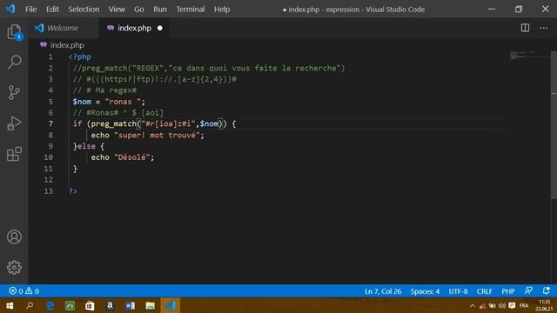
Task: Open Word from taskbar
Action: (130, 305)
